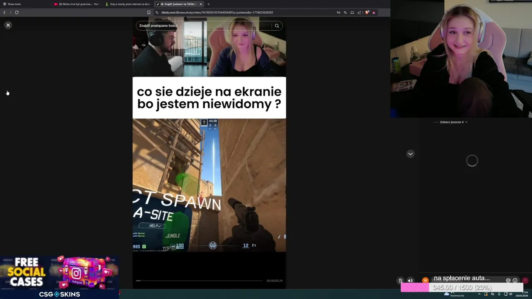The image size is (532, 299).
Task: Click the site settings icon next to the URL
Action: [x=157, y=12]
